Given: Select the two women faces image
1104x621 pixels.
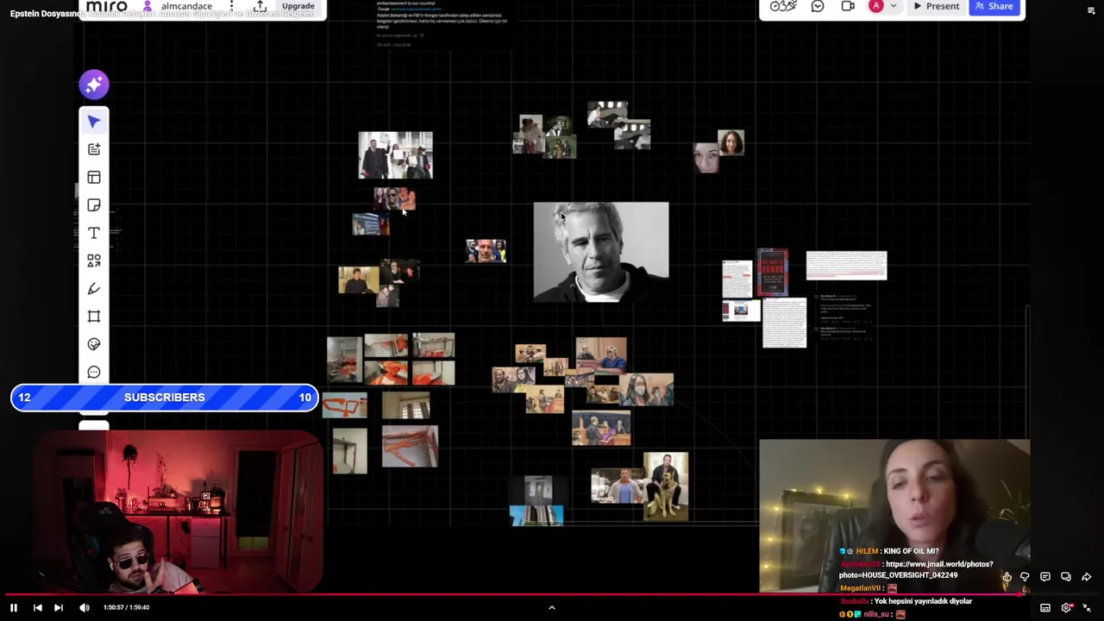Looking at the screenshot, I should click(x=718, y=152).
